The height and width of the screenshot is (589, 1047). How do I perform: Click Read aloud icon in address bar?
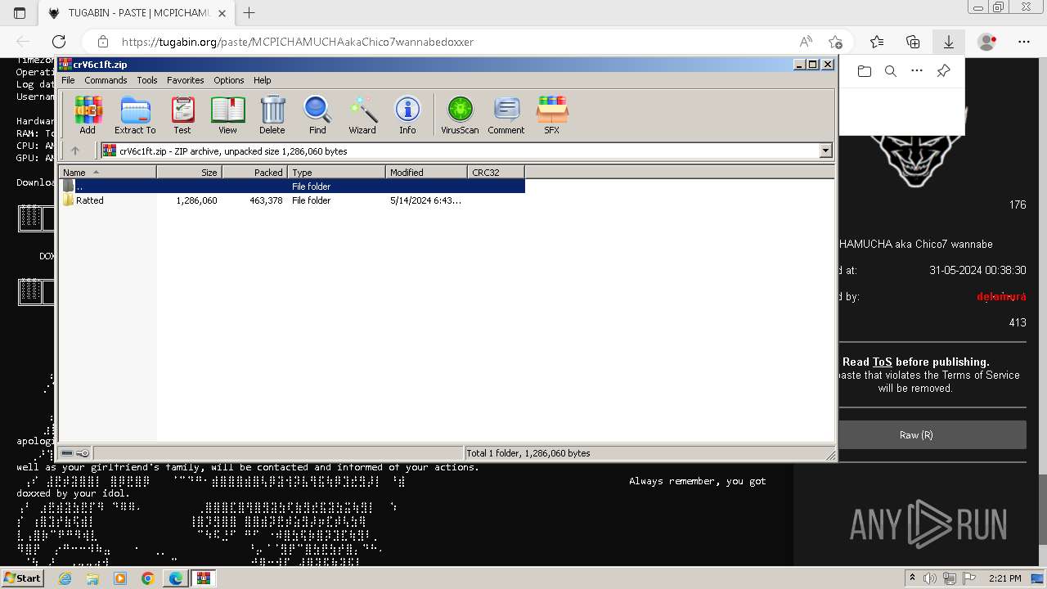click(x=806, y=42)
